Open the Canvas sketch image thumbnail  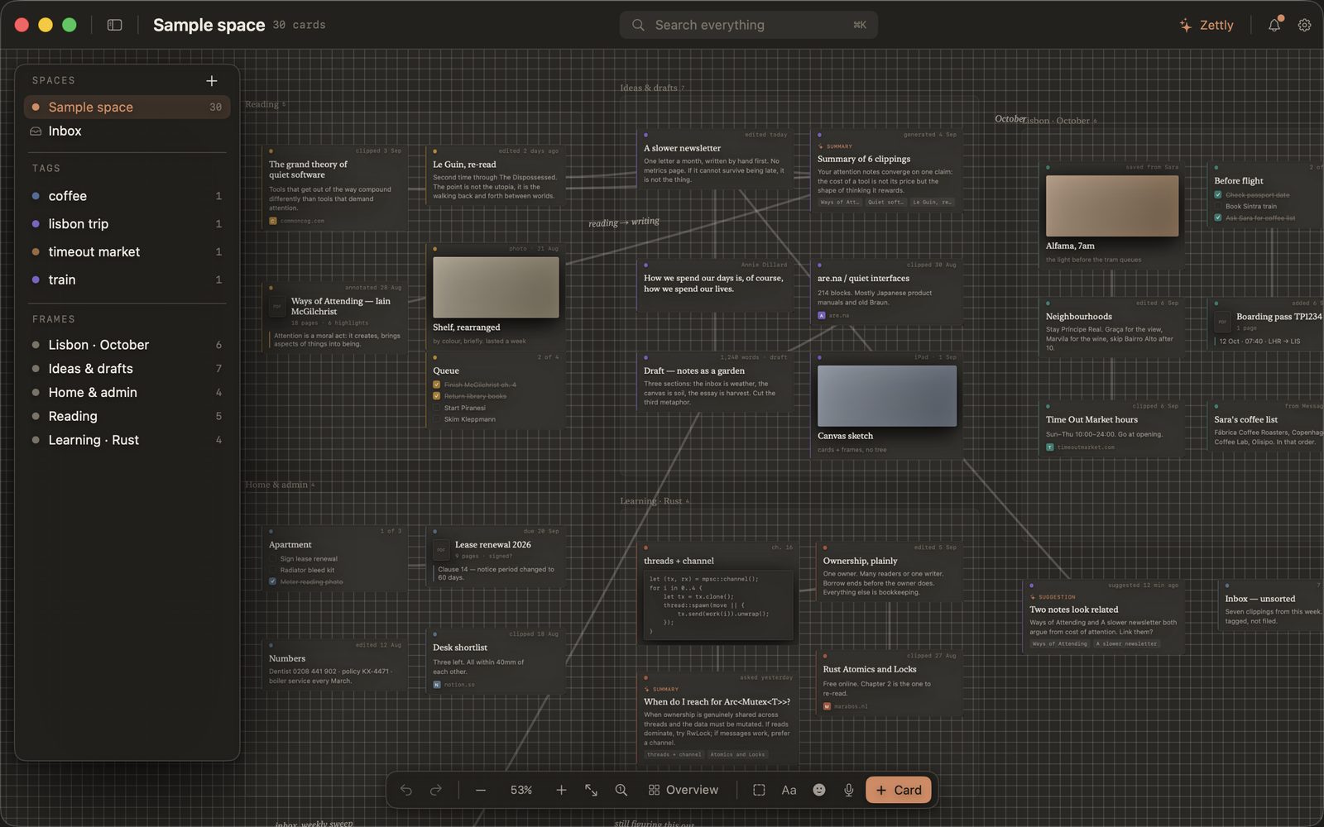click(x=887, y=396)
